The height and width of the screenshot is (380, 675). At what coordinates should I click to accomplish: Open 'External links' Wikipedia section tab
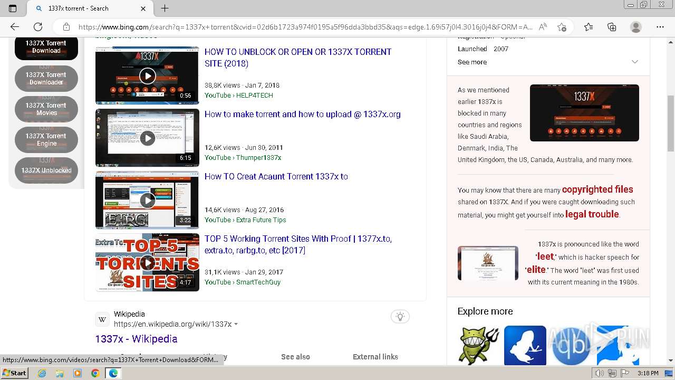[x=375, y=357]
